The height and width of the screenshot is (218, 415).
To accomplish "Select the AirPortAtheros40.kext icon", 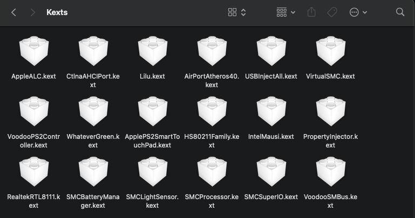I will coord(212,51).
